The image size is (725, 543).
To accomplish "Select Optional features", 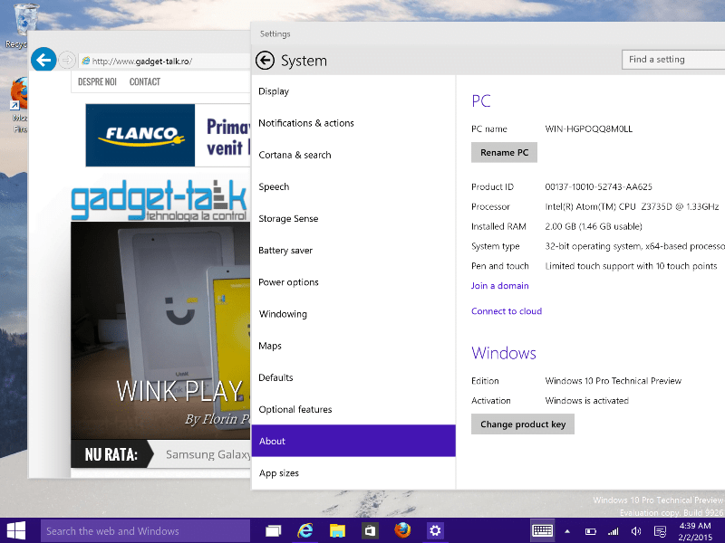I will pos(353,410).
